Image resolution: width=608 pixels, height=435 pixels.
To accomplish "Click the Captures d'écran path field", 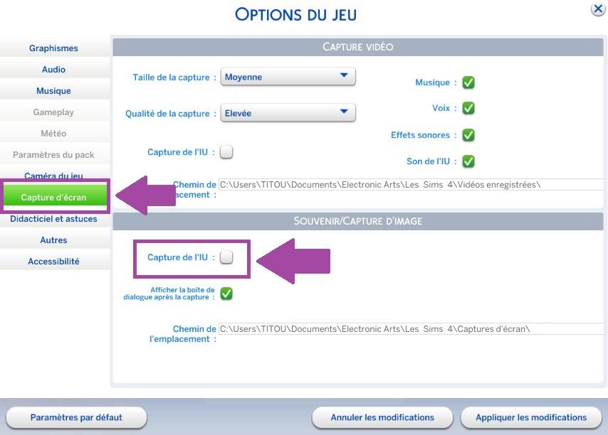I will [411, 329].
